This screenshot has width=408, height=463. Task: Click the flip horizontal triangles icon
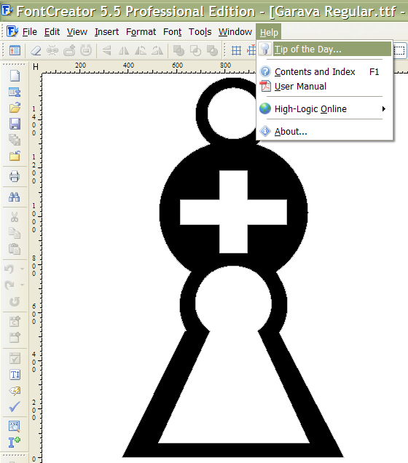pyautogui.click(x=124, y=51)
